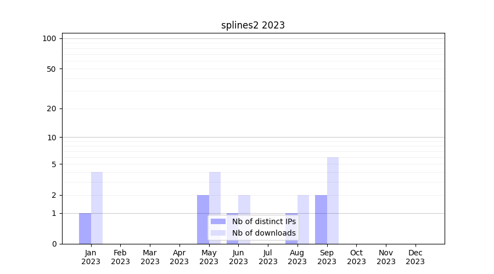This screenshot has height=274, width=494.
Task: Click the "Nb of downloads" legend color swatch
Action: [x=218, y=233]
